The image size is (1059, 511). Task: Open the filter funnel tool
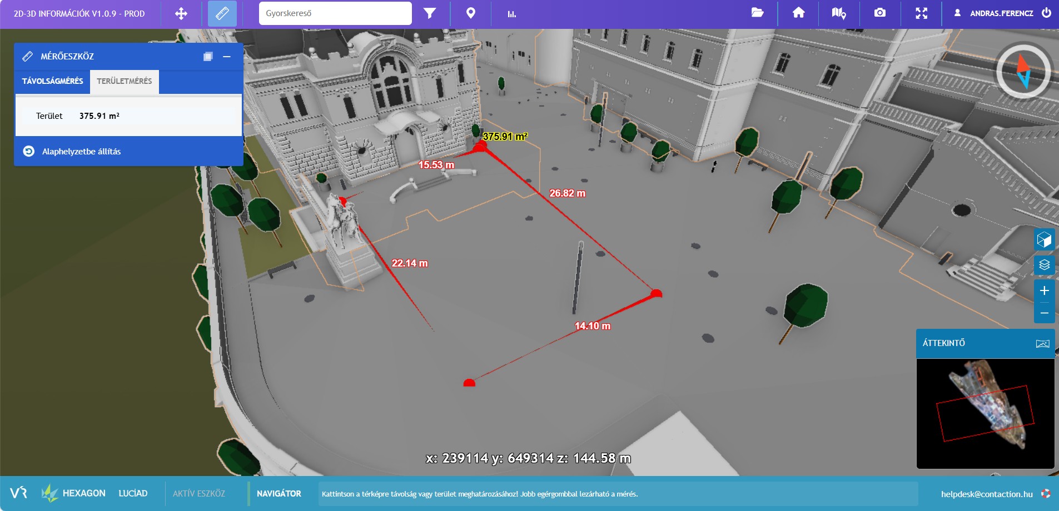[x=430, y=13]
